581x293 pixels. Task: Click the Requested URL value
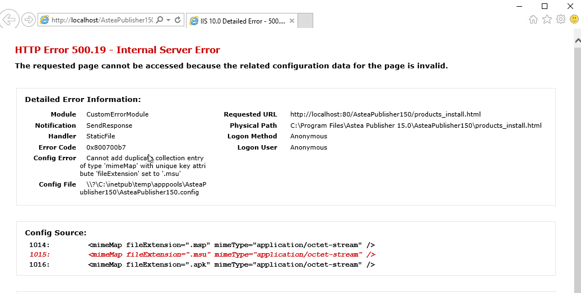tap(385, 114)
